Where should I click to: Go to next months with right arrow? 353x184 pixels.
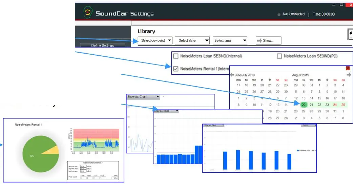click(349, 75)
